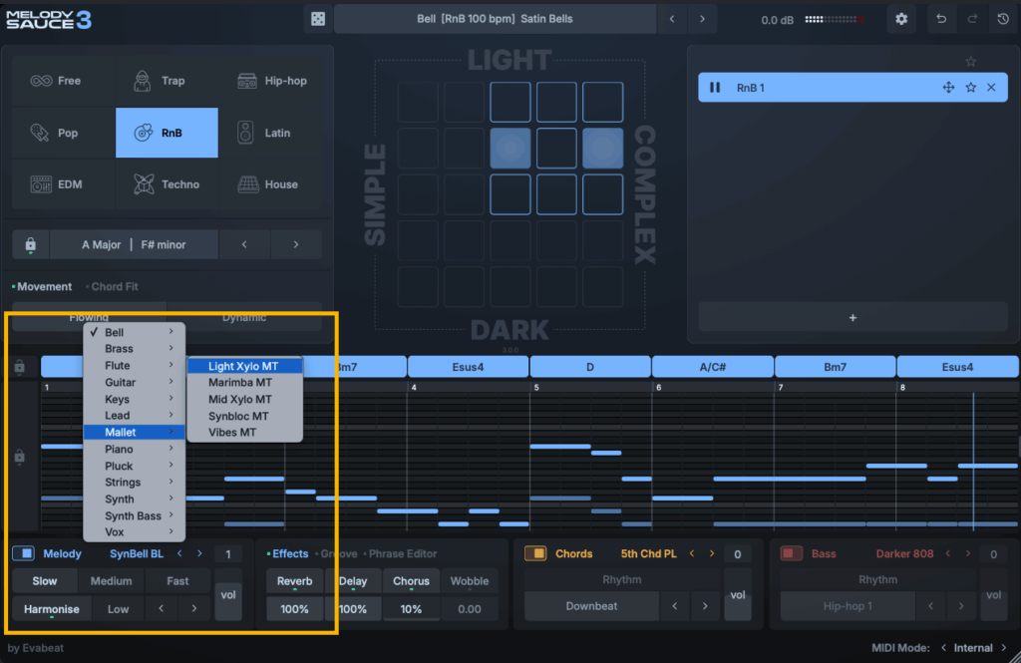
Task: Toggle Reverb effect
Action: tap(294, 581)
